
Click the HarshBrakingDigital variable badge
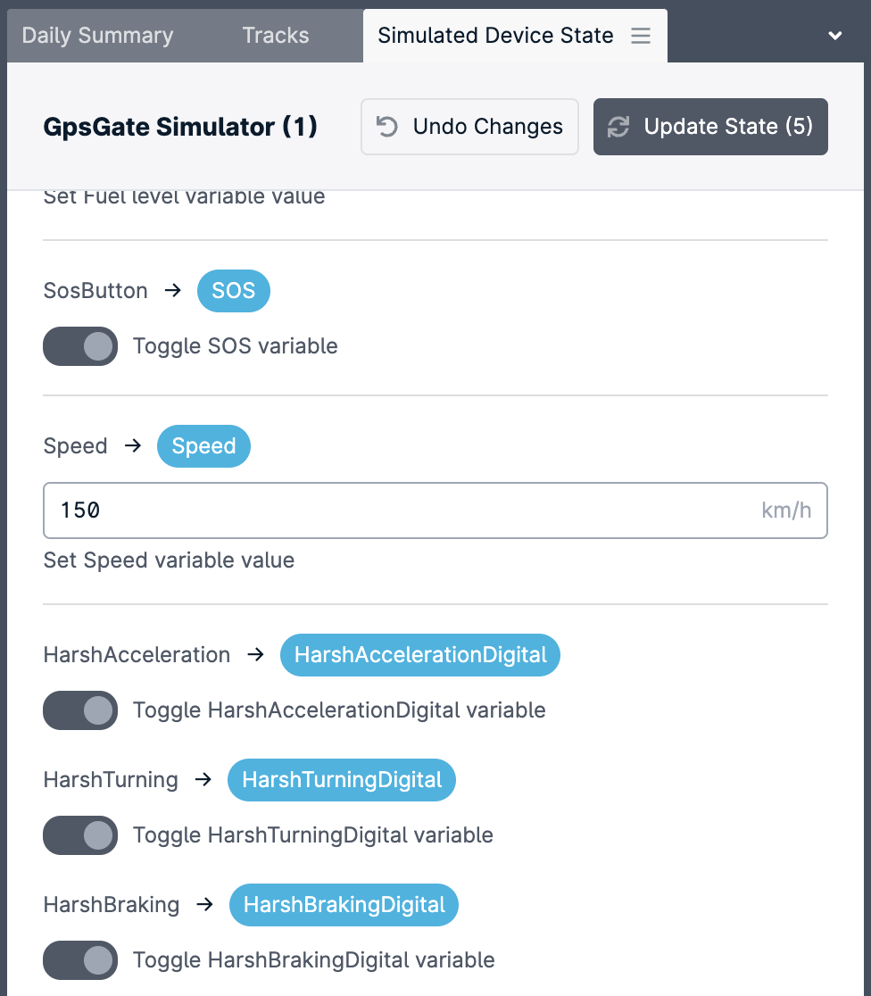[344, 904]
